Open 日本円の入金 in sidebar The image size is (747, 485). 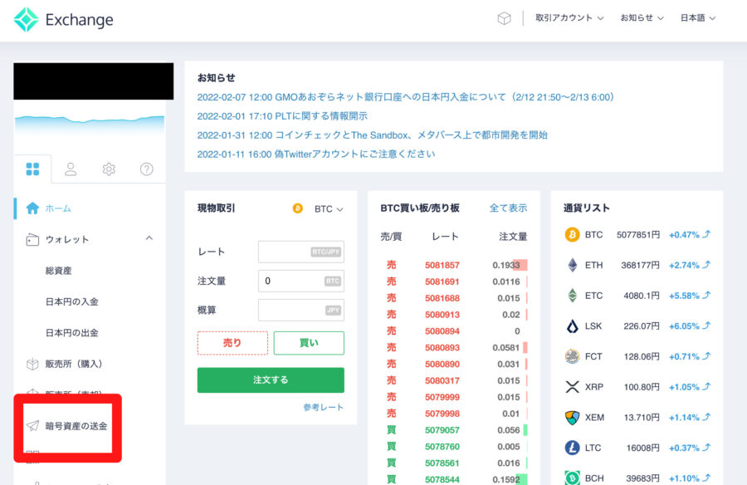(72, 301)
